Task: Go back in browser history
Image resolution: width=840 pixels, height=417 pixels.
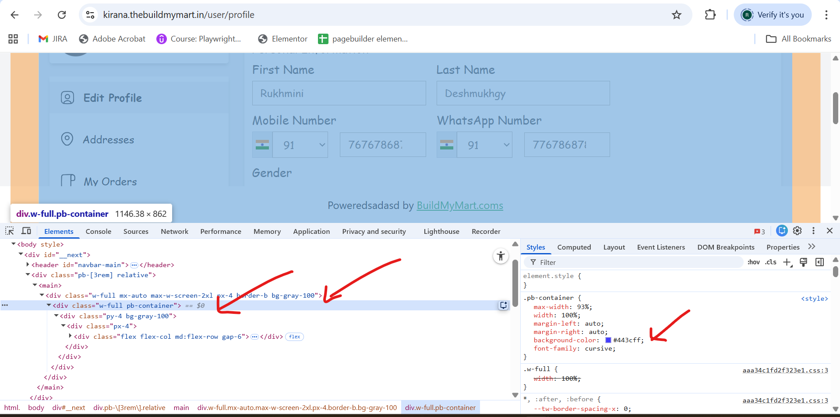Action: click(x=14, y=15)
